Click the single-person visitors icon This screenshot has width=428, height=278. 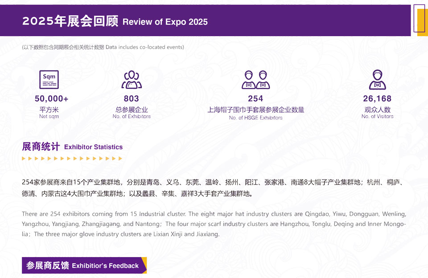[x=377, y=80]
